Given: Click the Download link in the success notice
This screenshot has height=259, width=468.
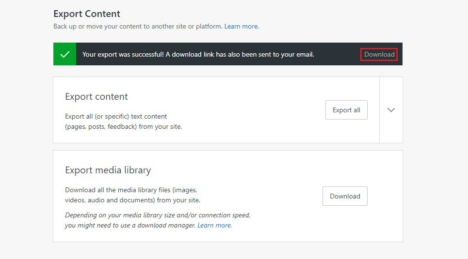Looking at the screenshot, I should (x=379, y=54).
